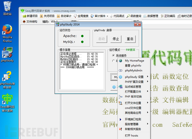This screenshot has height=139, width=192.
Task: Expand the 审计插件 dropdown arrow
Action: (x=107, y=16)
